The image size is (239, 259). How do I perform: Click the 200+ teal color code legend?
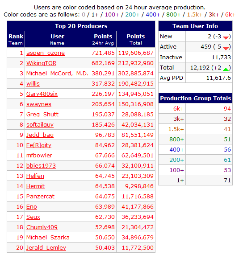click(132, 15)
